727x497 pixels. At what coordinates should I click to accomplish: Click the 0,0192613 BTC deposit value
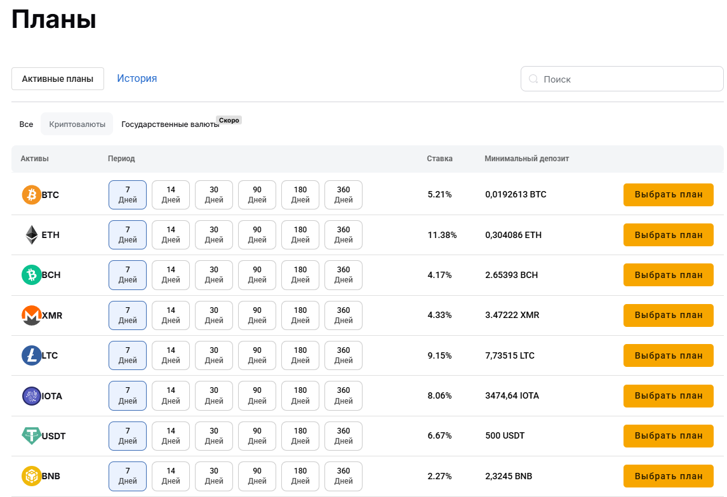point(516,195)
